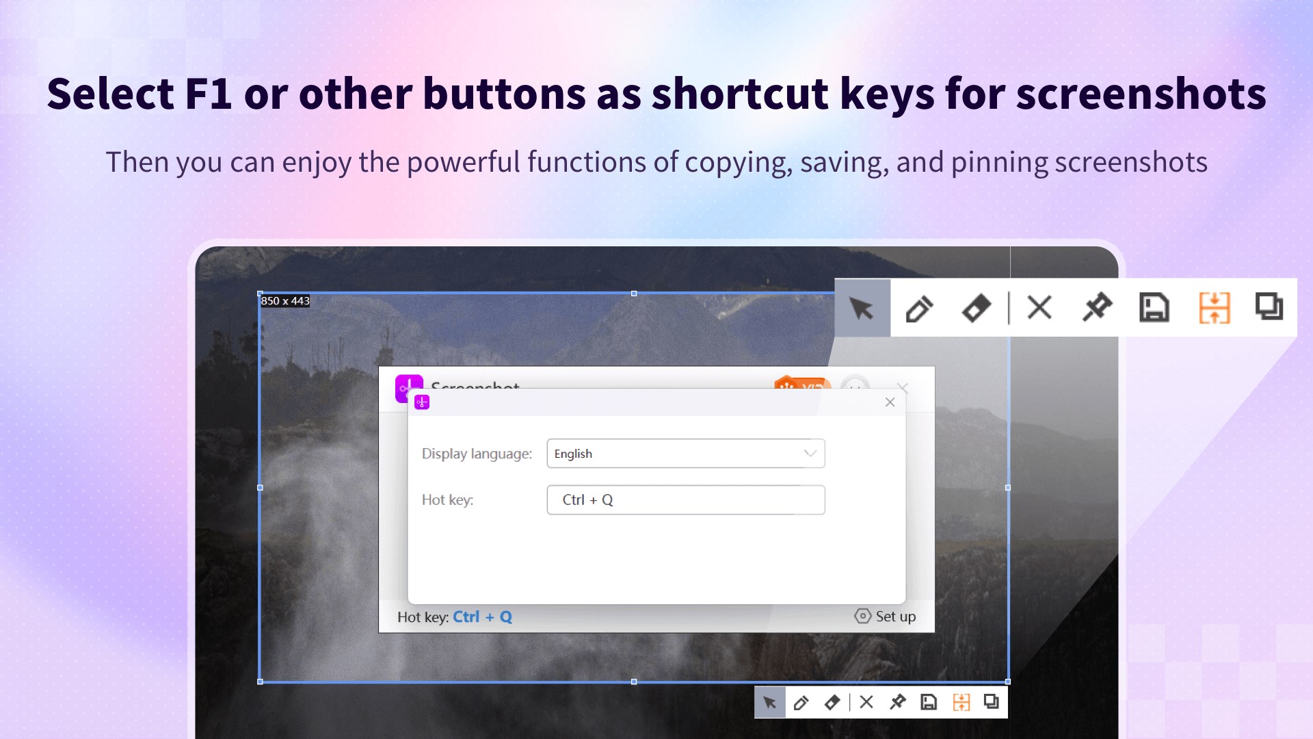Click the Ctrl+Q hotkey link
Screen dimensions: 1313x739
482,617
